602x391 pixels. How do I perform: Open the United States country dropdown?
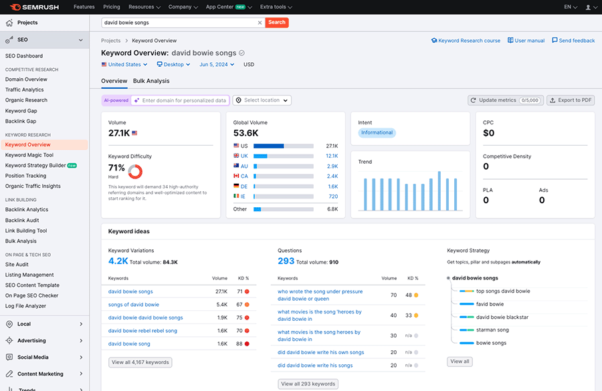124,64
